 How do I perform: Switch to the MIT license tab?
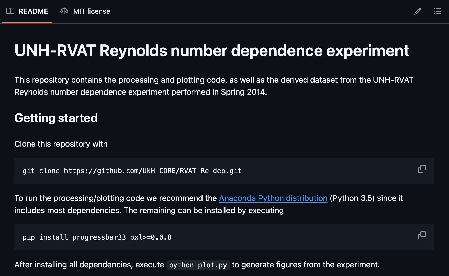(85, 11)
